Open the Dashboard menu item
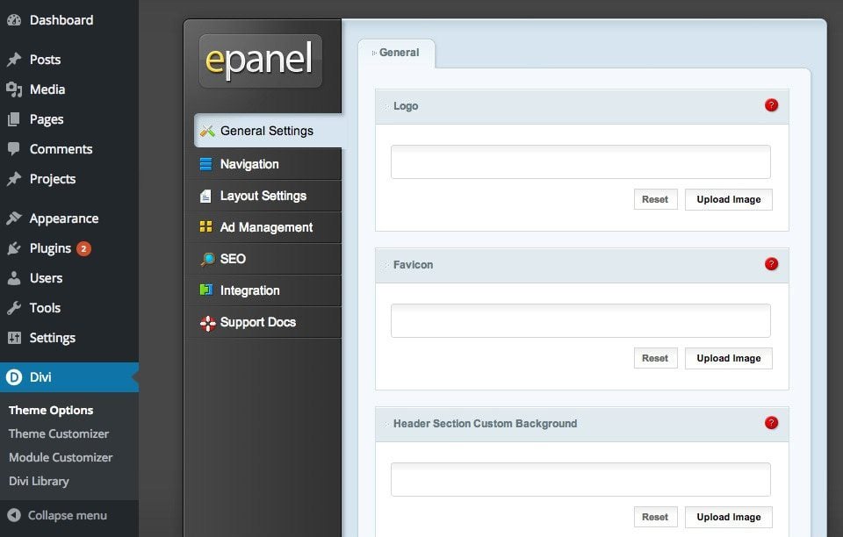 [69, 20]
